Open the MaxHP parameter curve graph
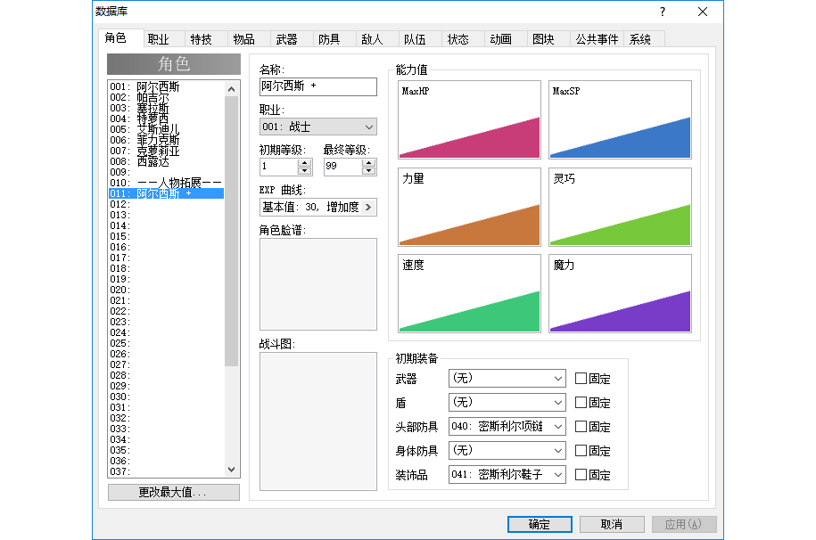816x540 pixels. point(469,119)
